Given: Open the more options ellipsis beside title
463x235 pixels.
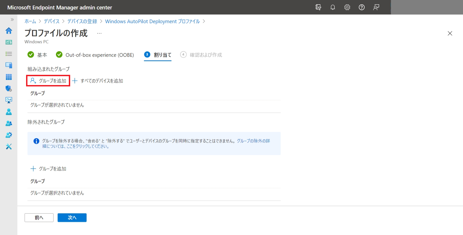Looking at the screenshot, I should 99,33.
